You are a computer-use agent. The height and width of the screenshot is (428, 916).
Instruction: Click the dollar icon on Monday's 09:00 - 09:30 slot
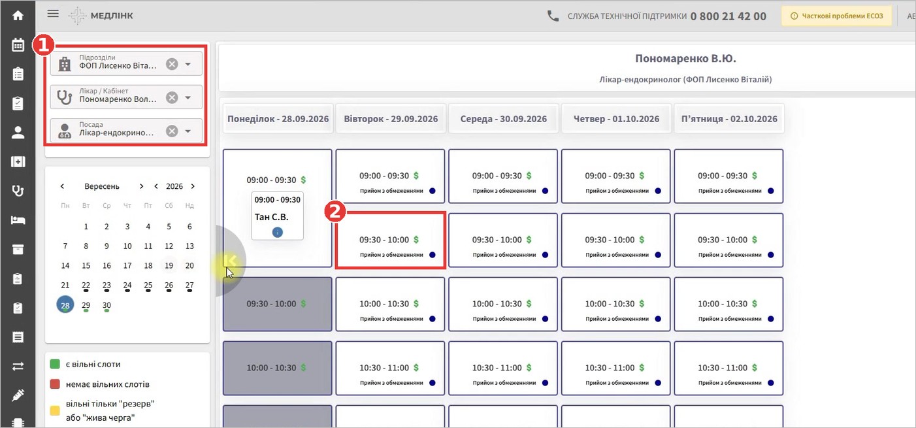tap(303, 180)
